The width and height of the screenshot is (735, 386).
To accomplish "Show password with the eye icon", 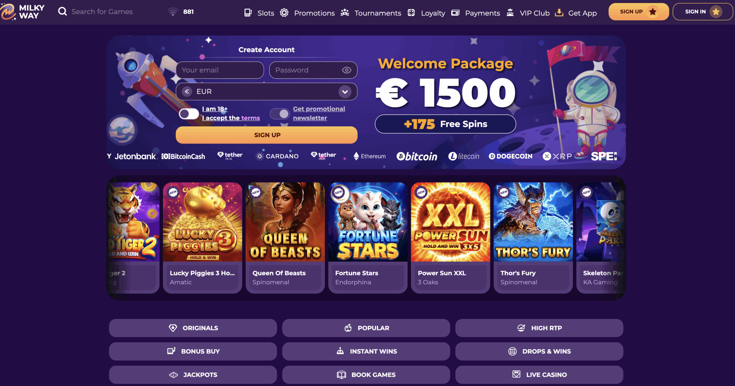I will pos(347,70).
